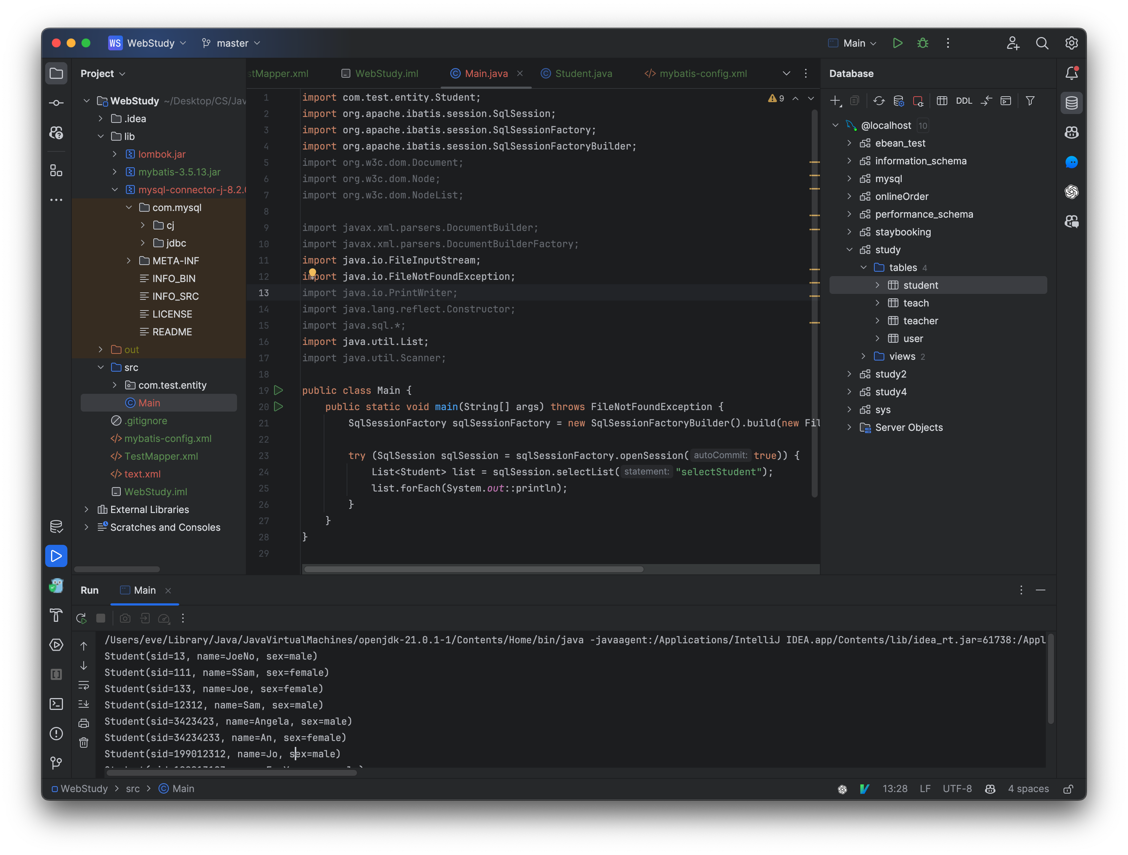Expand the teacher table node
Screen dimensions: 1128x855
coord(878,321)
